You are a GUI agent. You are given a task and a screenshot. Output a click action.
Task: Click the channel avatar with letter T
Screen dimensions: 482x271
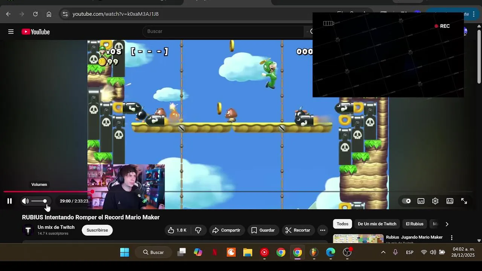(x=28, y=230)
